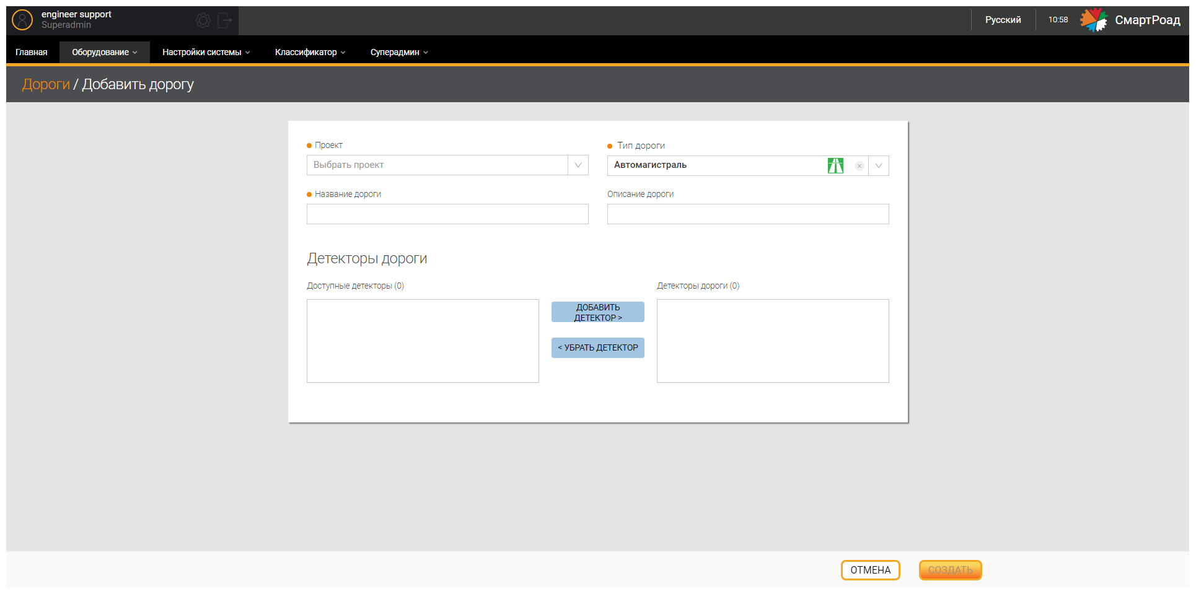The width and height of the screenshot is (1196, 594).
Task: Click the SmartRoad logo icon
Action: coord(1094,20)
